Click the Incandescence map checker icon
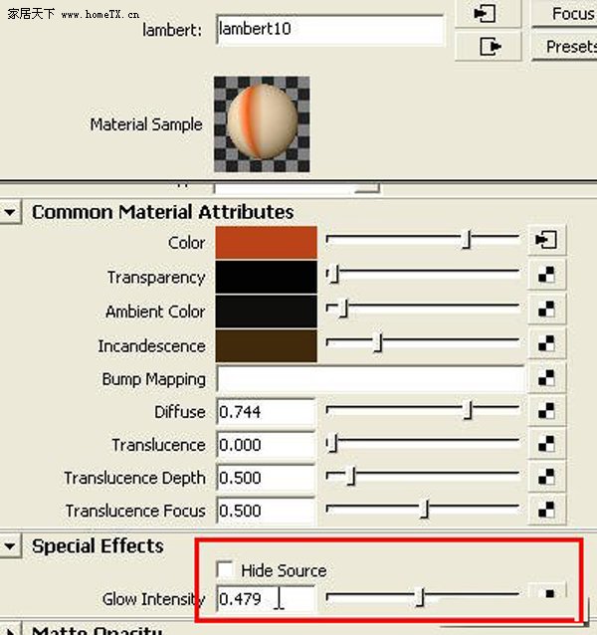597x635 pixels. tap(546, 343)
